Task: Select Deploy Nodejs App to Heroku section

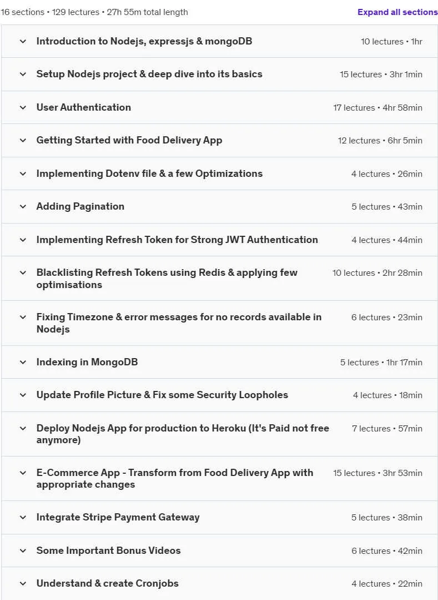Action: (x=183, y=434)
